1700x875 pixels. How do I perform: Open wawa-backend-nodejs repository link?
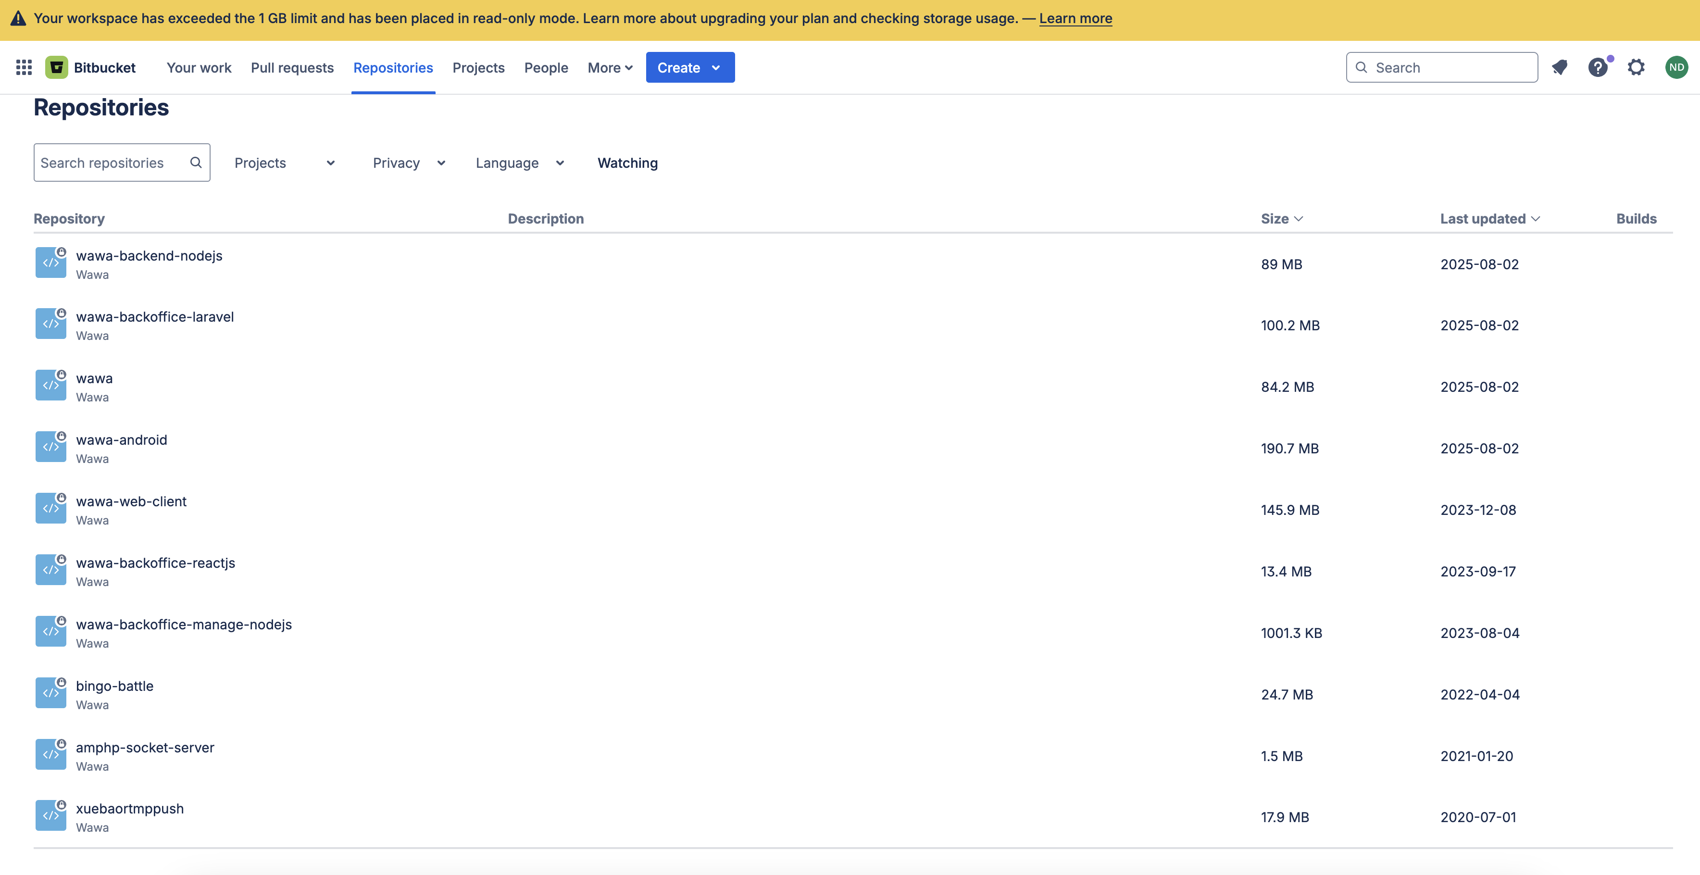[x=149, y=255]
